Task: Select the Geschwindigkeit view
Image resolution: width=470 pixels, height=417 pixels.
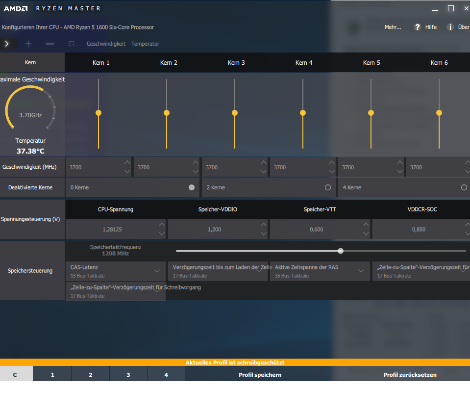Action: 106,44
